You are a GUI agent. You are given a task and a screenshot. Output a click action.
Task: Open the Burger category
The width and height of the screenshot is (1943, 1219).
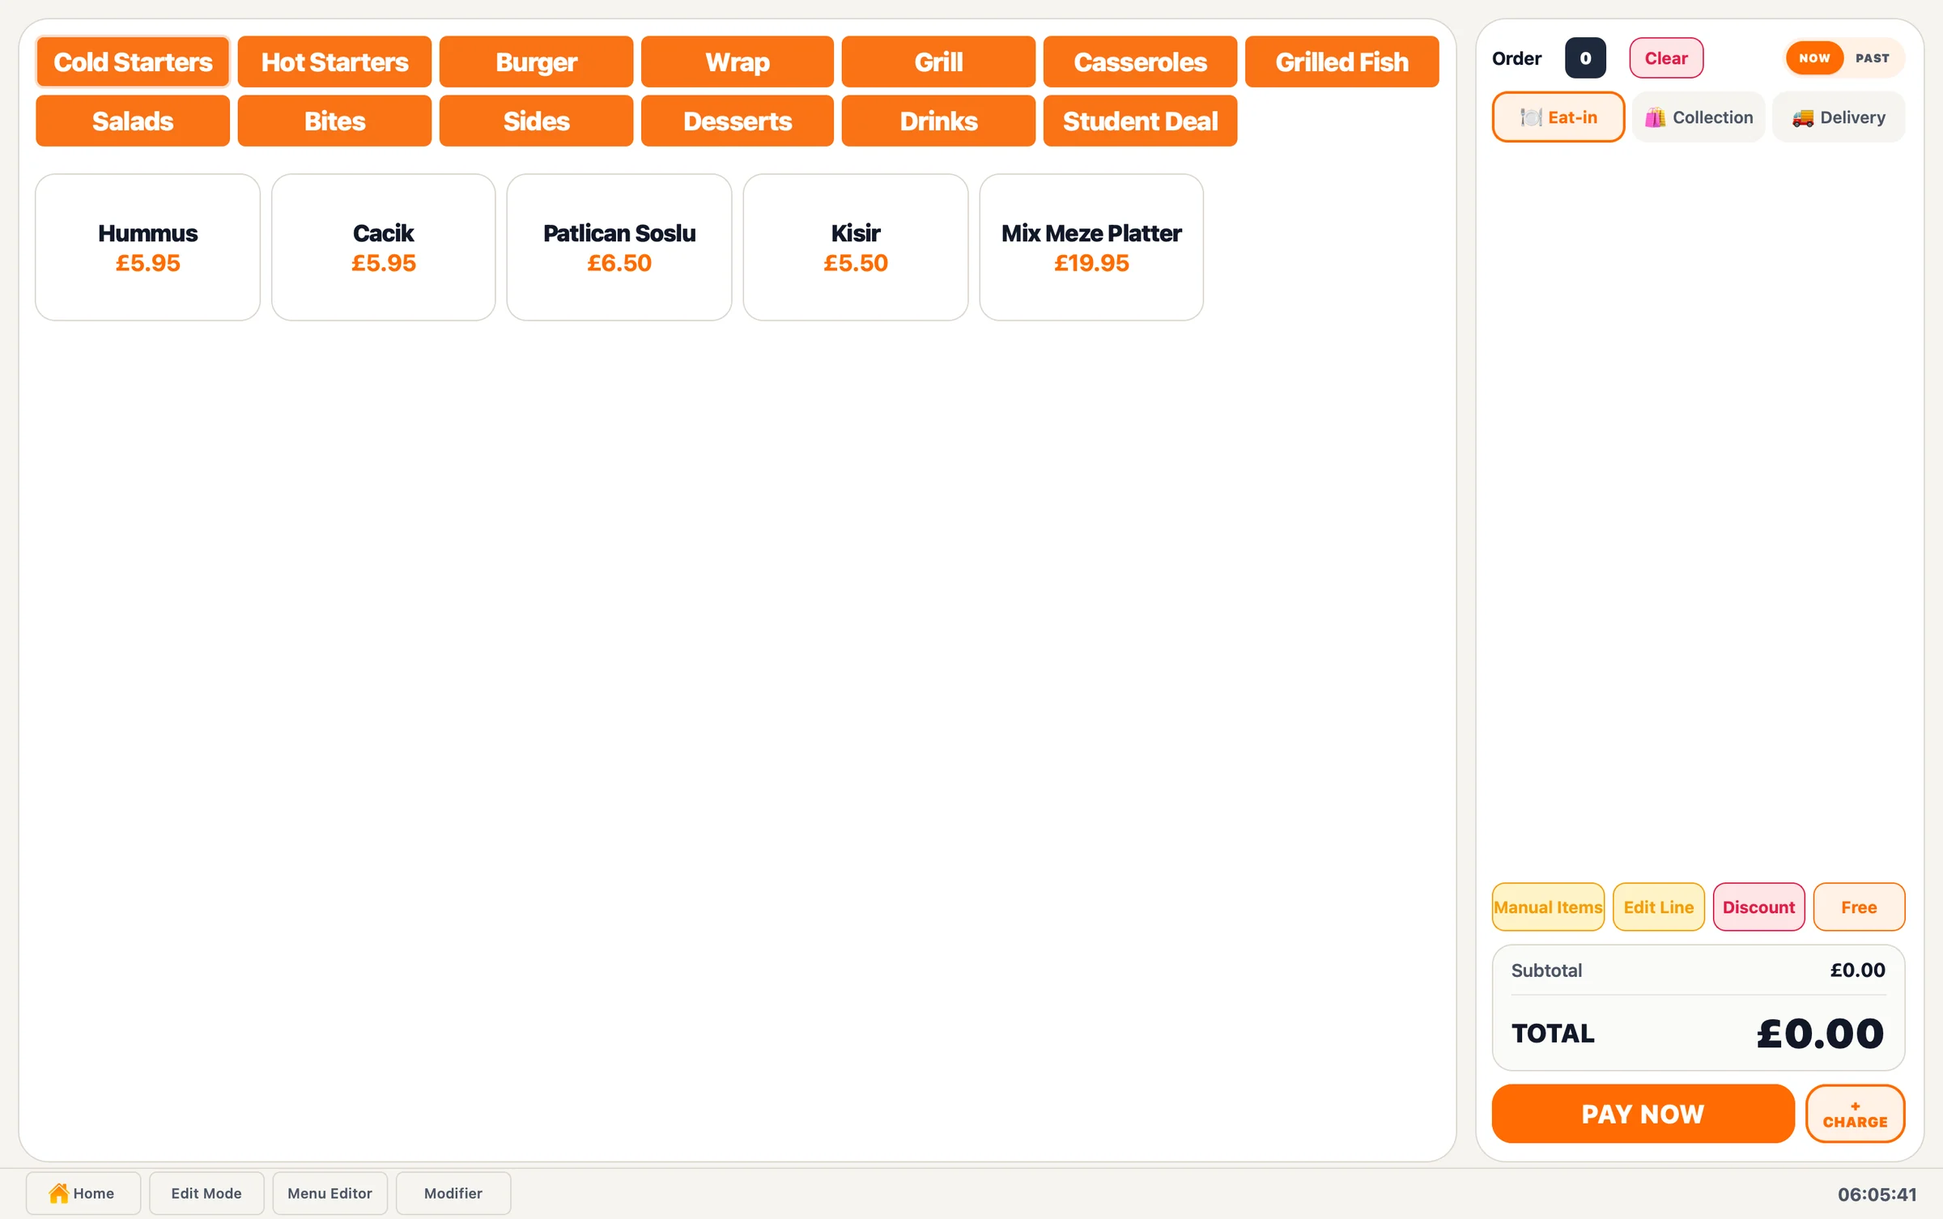coord(536,62)
